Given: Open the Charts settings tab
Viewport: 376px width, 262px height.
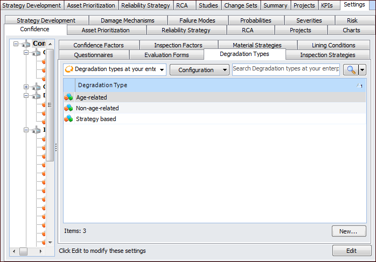Looking at the screenshot, I should 352,30.
